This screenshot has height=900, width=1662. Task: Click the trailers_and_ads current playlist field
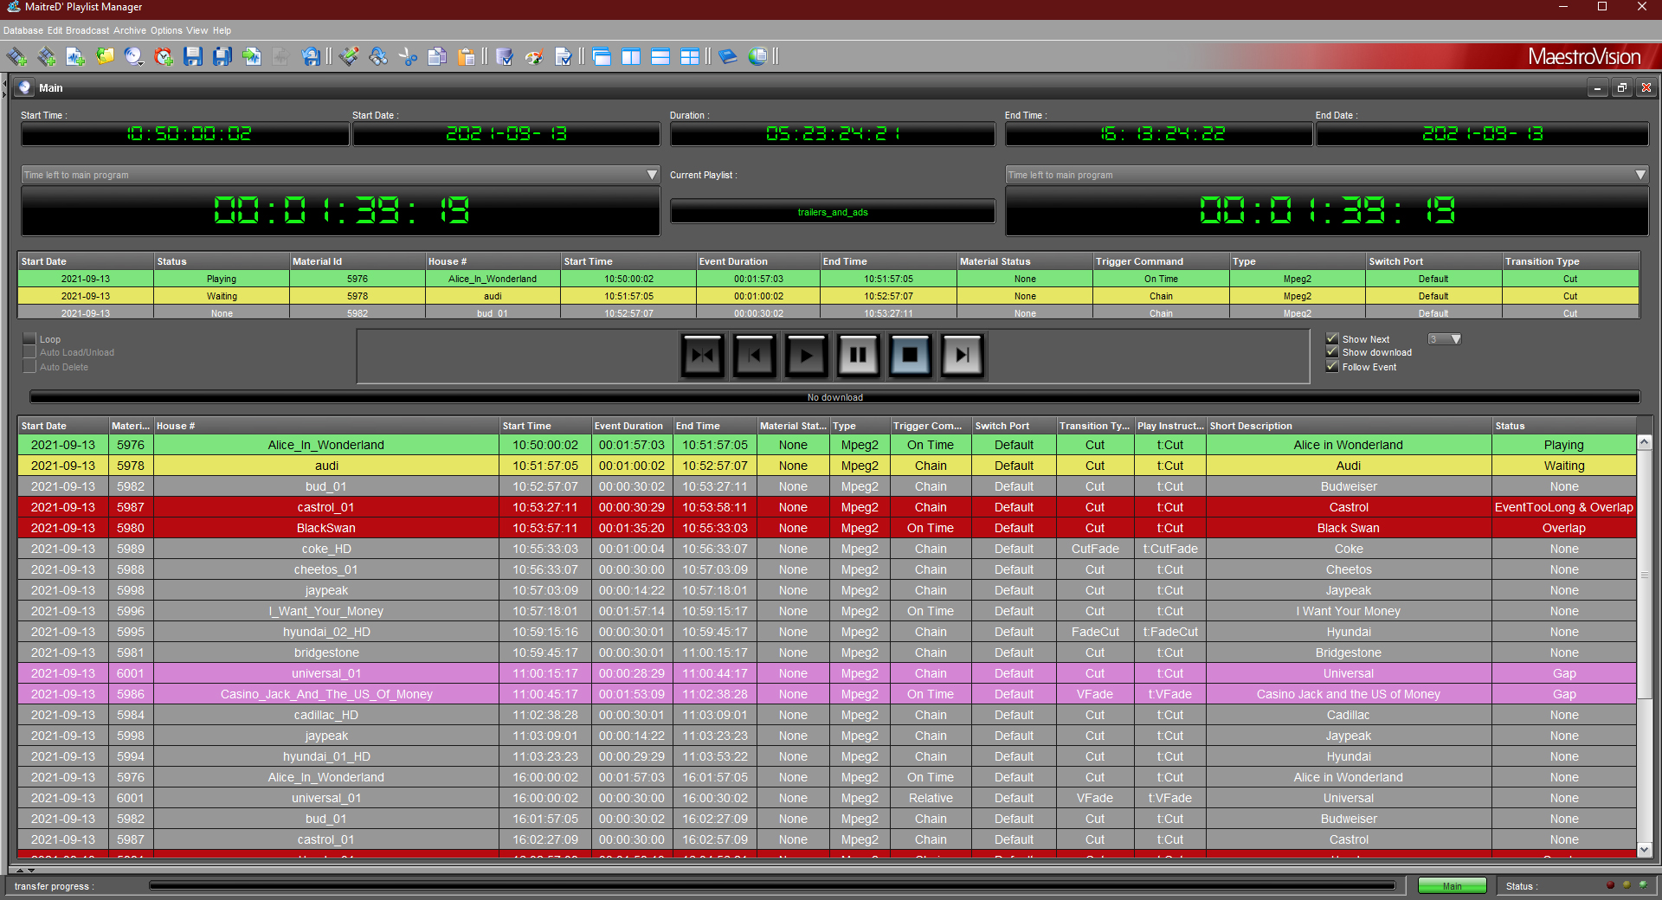point(833,212)
